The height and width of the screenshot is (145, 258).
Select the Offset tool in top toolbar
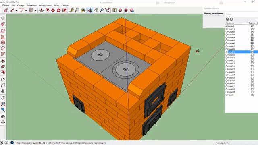point(47,10)
